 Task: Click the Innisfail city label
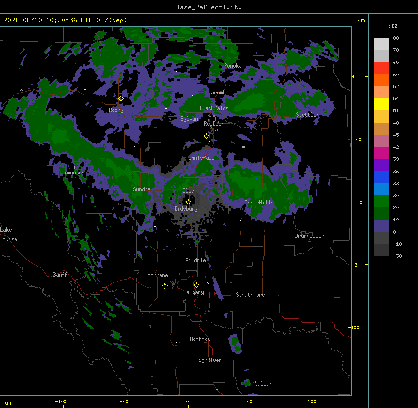coord(201,158)
